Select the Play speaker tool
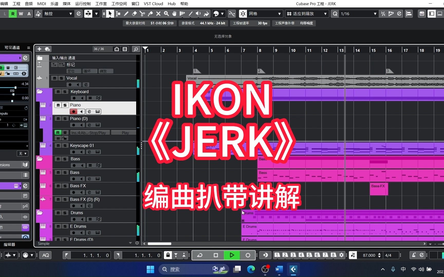This screenshot has height=277, width=444. 198,14
